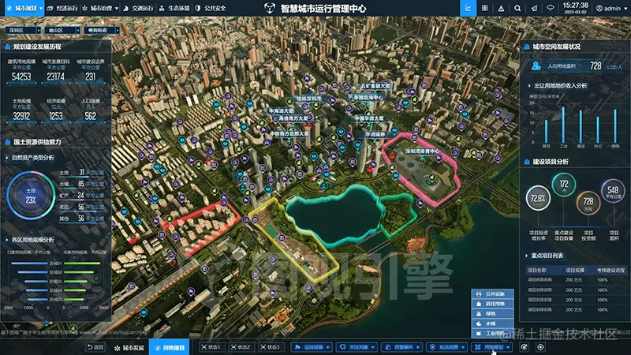
Task: Click the refresh view icon in bottom bar
Action: tap(524, 347)
